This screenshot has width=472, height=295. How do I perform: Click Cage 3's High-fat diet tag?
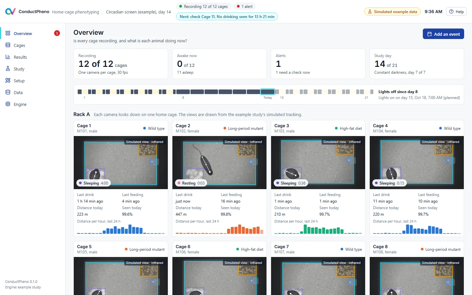point(348,128)
